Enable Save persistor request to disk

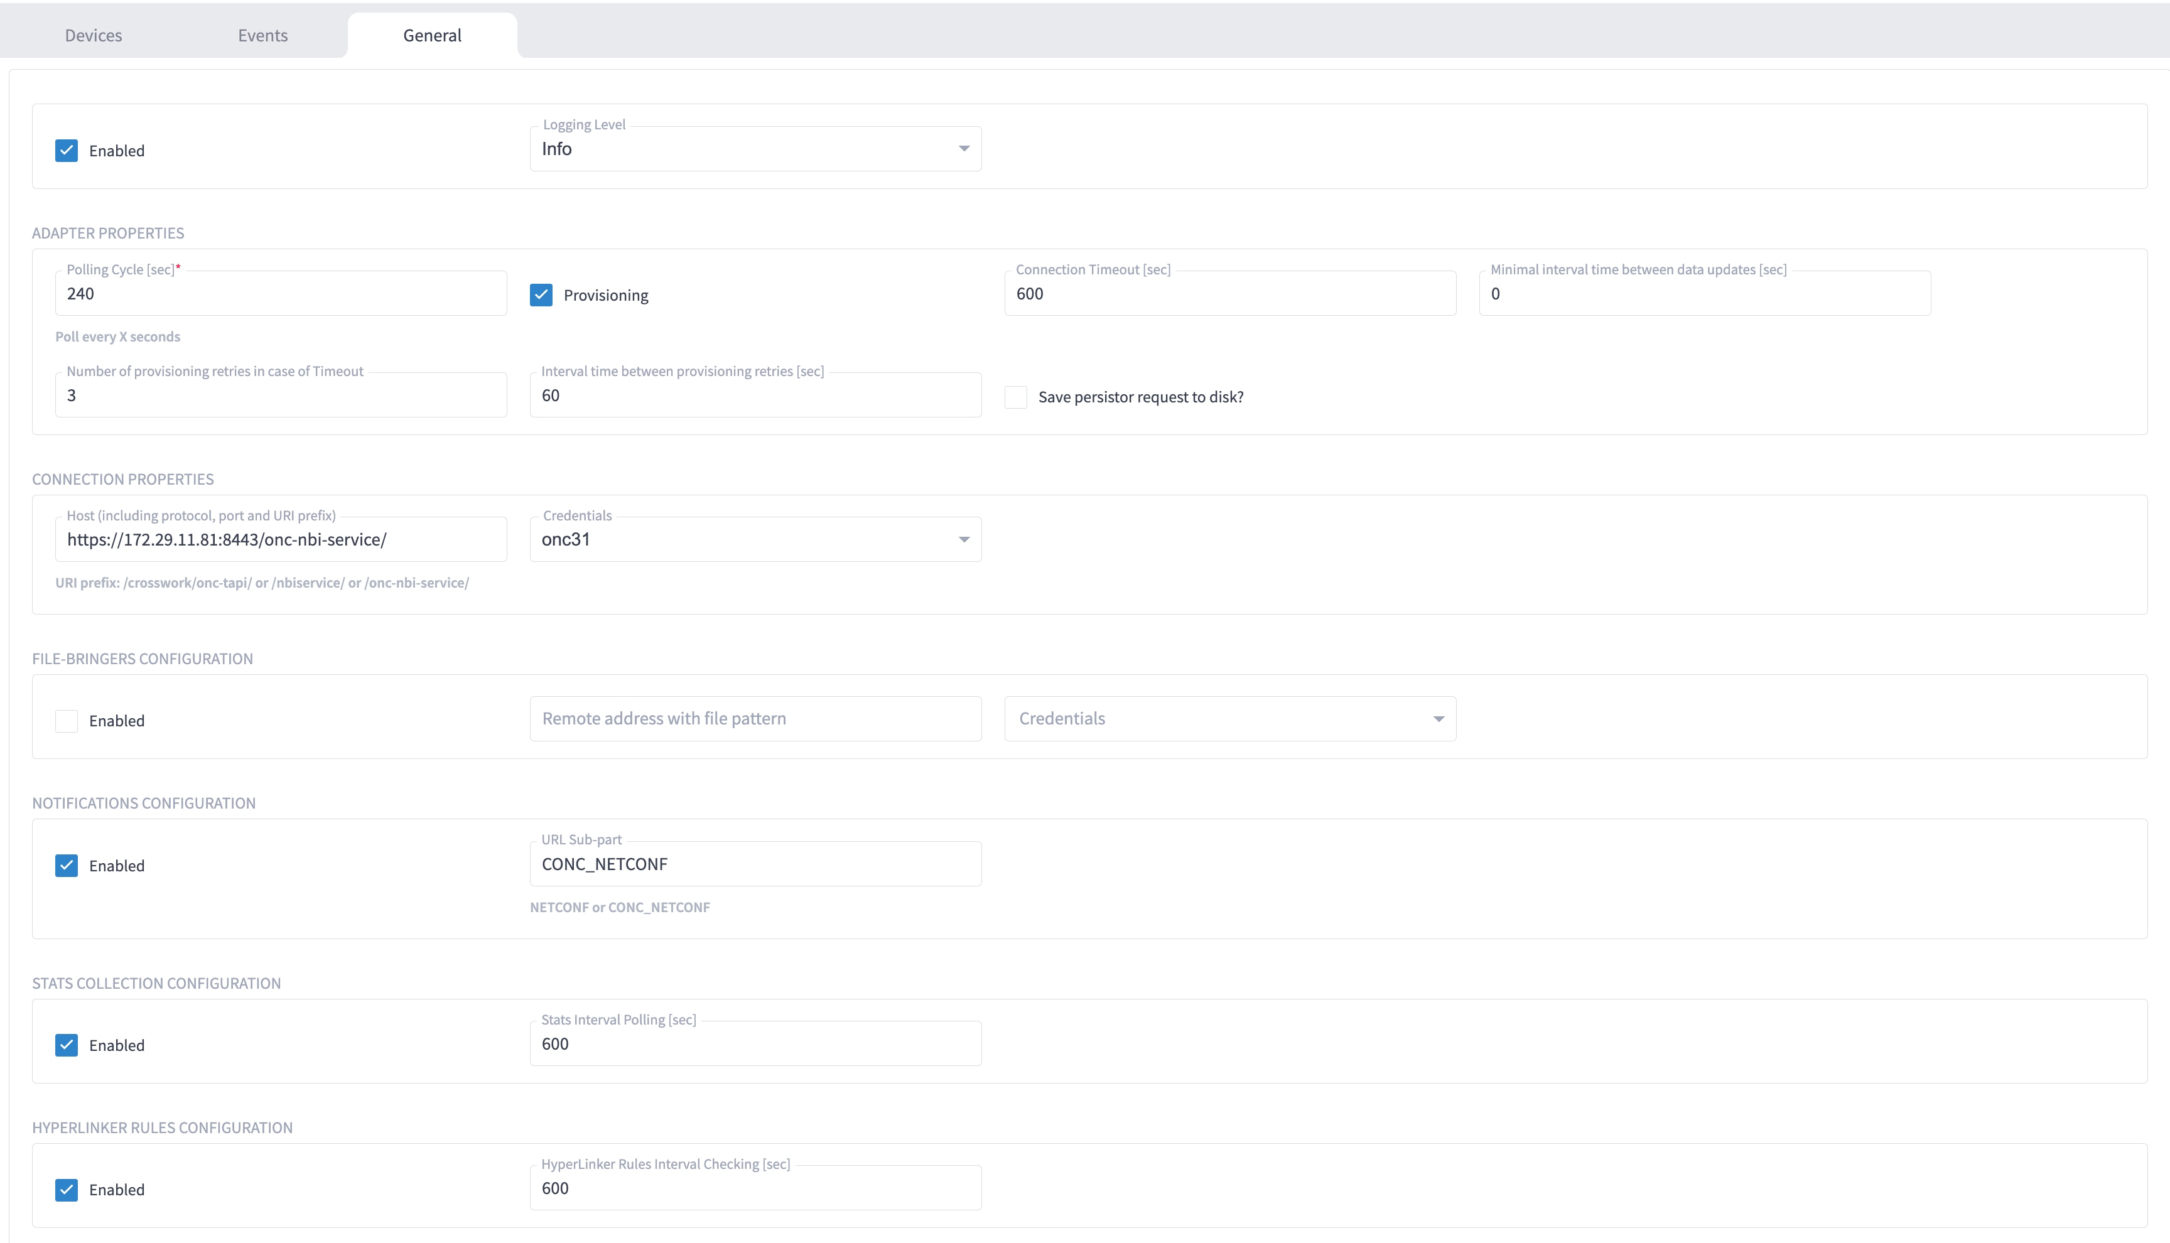click(1016, 397)
